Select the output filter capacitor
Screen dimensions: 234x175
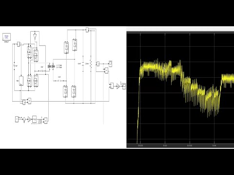(83, 64)
